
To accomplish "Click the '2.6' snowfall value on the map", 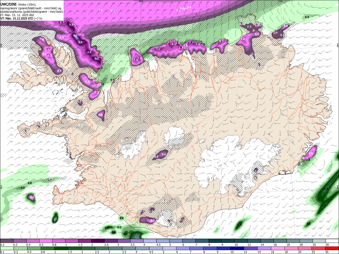I will [89, 52].
